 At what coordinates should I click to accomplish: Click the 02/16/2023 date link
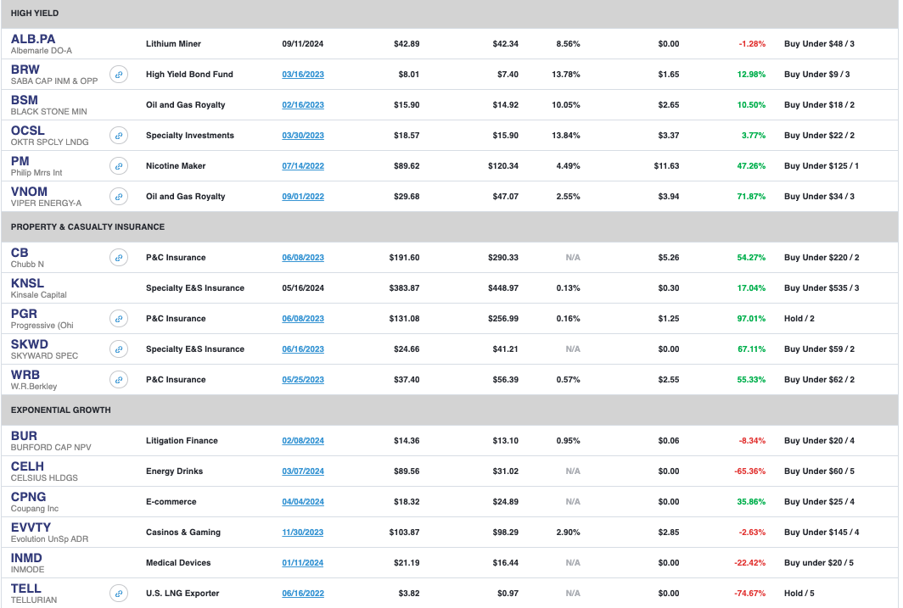(303, 104)
